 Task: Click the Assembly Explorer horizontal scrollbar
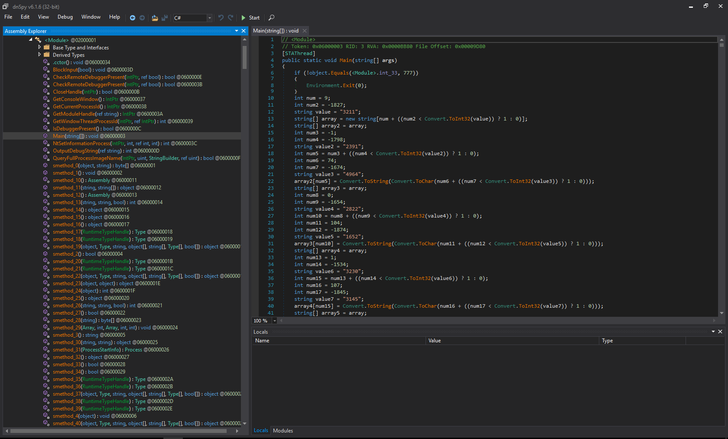(118, 431)
